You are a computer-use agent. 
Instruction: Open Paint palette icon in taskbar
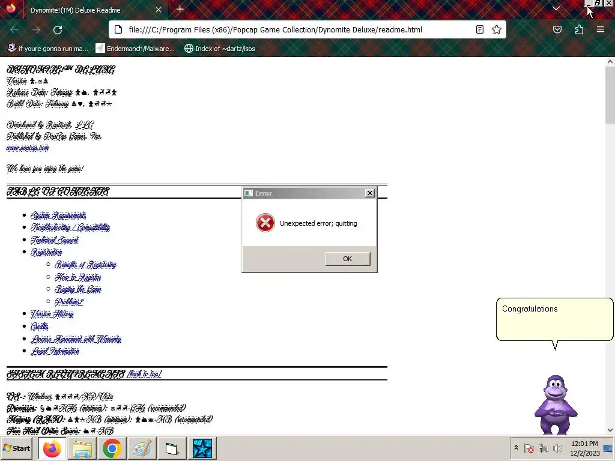point(142,448)
